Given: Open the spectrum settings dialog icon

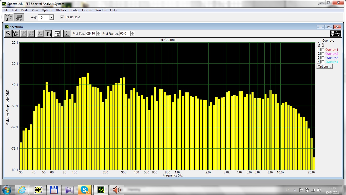Looking at the screenshot, I should tap(57, 34).
